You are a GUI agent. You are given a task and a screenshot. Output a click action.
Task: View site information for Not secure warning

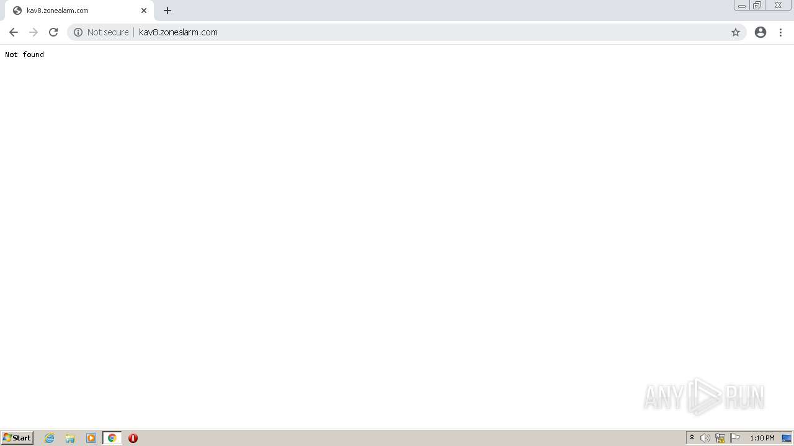pyautogui.click(x=78, y=32)
